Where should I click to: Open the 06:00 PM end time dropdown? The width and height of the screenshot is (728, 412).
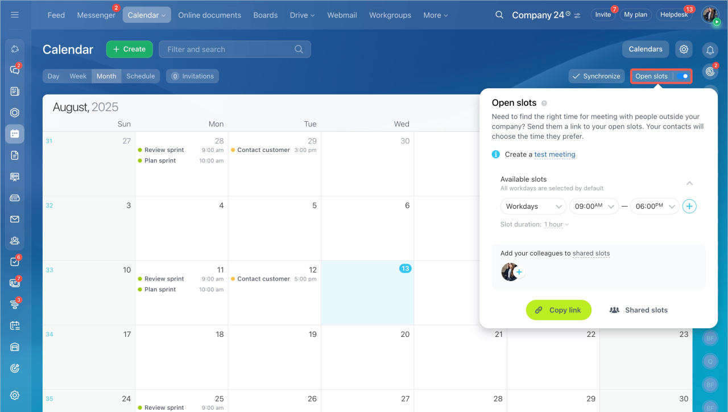click(655, 206)
